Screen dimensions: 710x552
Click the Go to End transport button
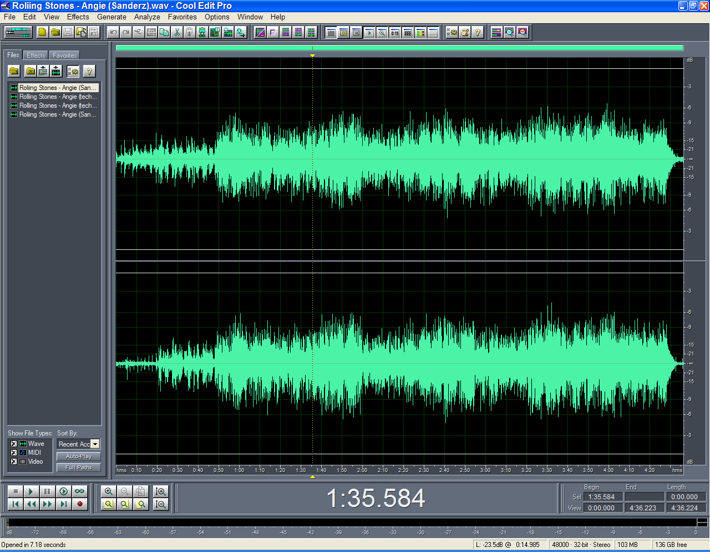pyautogui.click(x=64, y=504)
